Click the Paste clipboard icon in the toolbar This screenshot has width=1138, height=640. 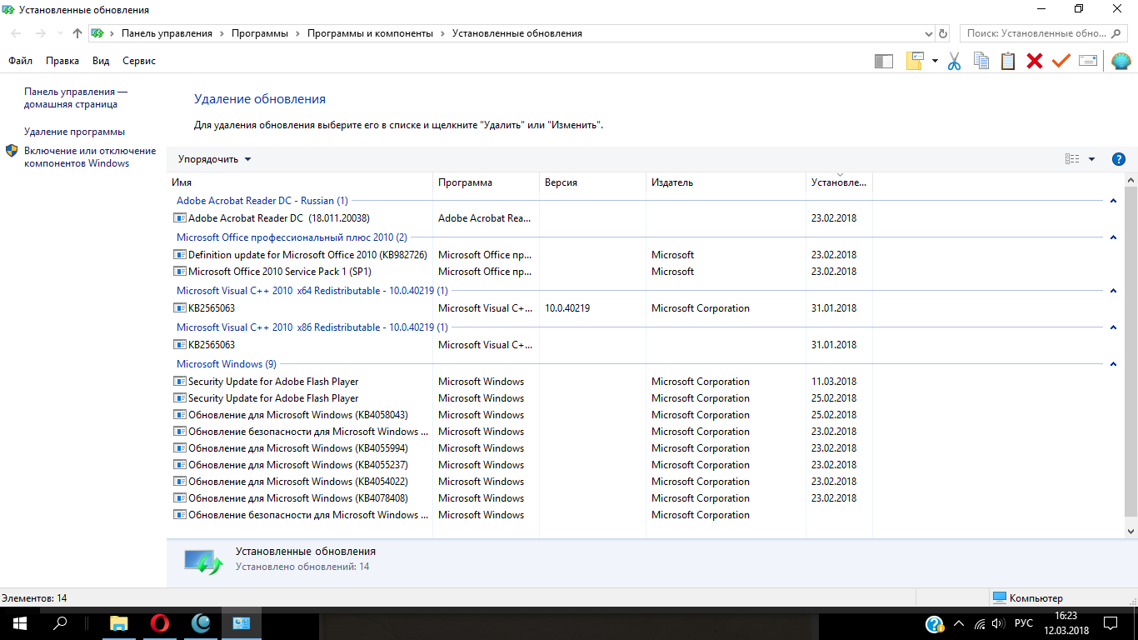1008,61
